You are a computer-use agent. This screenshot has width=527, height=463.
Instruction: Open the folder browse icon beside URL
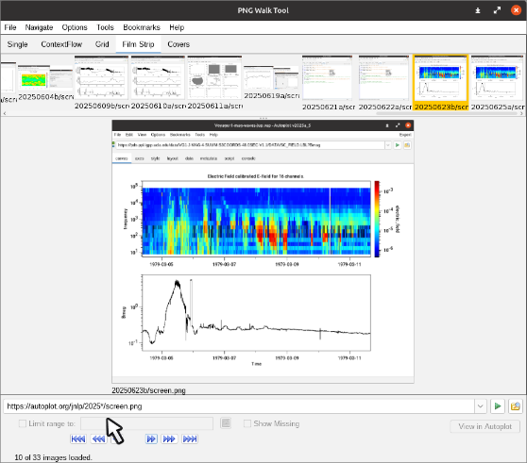coord(516,406)
